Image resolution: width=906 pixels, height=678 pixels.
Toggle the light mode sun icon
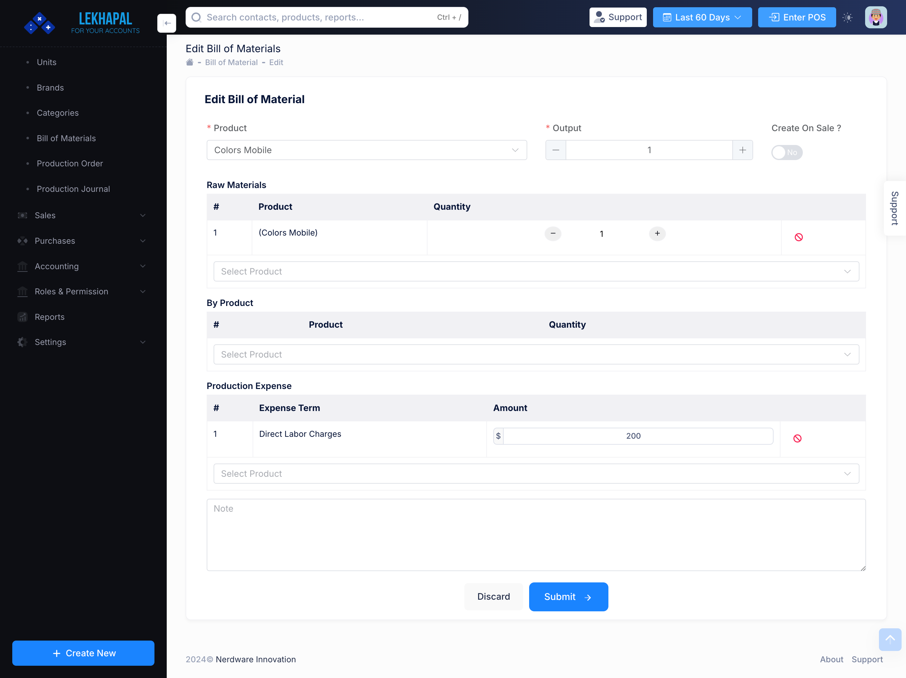tap(848, 17)
